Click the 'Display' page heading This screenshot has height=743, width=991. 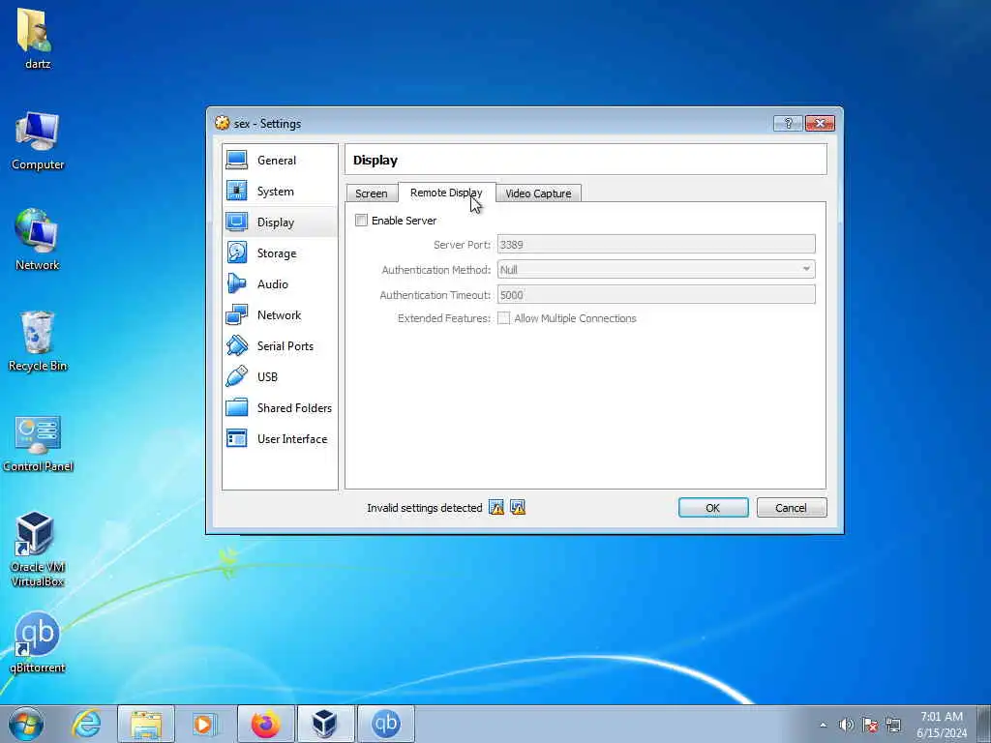(x=375, y=160)
